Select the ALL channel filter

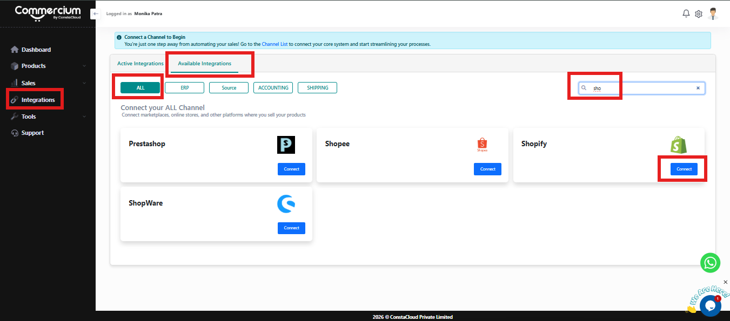pyautogui.click(x=140, y=88)
